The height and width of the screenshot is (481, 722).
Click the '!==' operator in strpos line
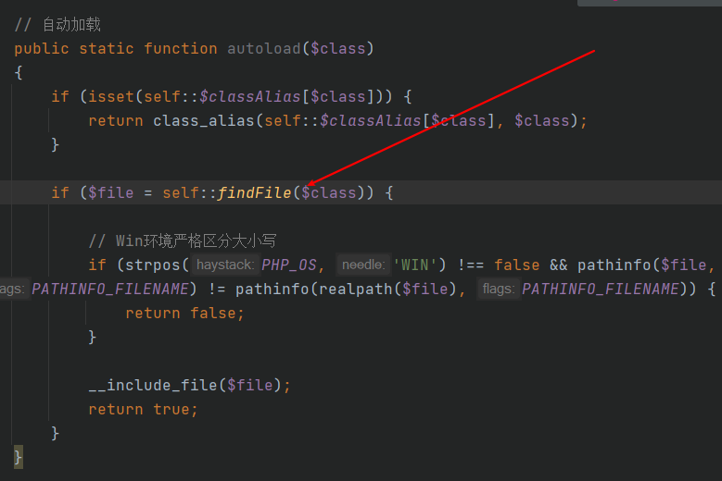tap(471, 265)
